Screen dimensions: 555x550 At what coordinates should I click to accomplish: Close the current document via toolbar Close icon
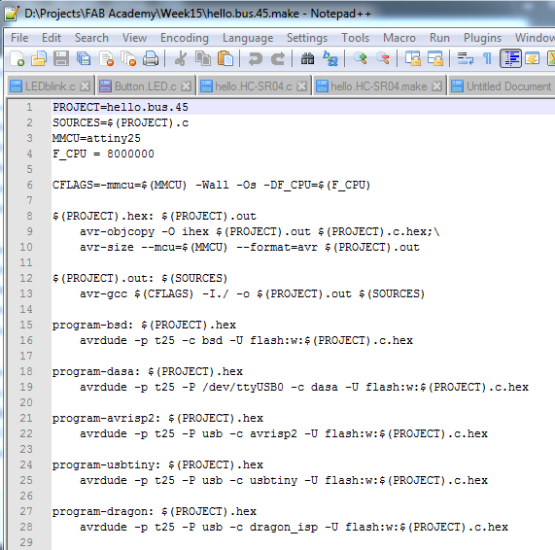[x=106, y=58]
